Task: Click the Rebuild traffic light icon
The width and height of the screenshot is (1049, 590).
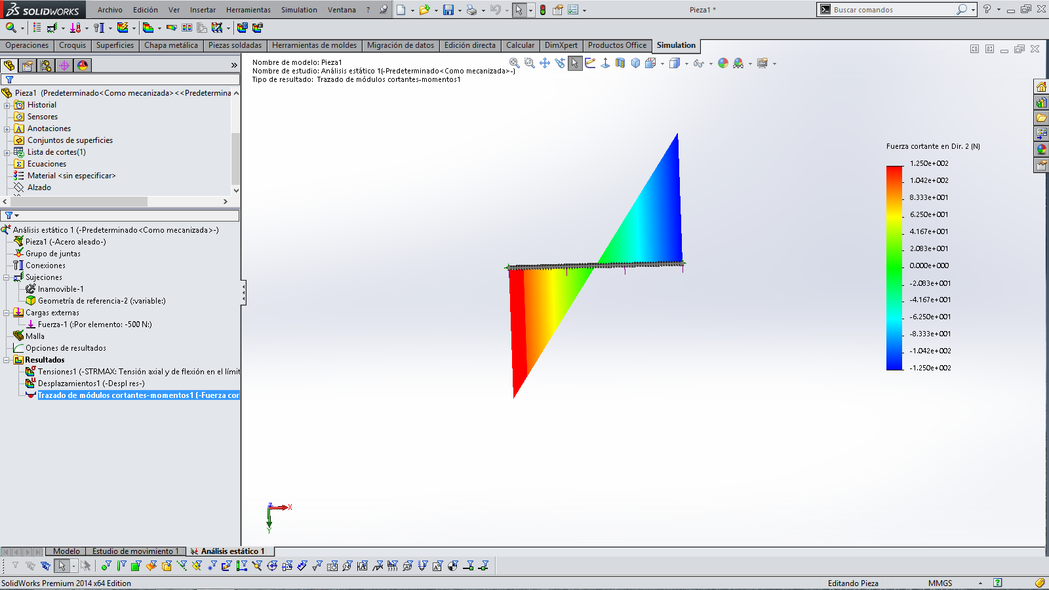Action: 543,10
